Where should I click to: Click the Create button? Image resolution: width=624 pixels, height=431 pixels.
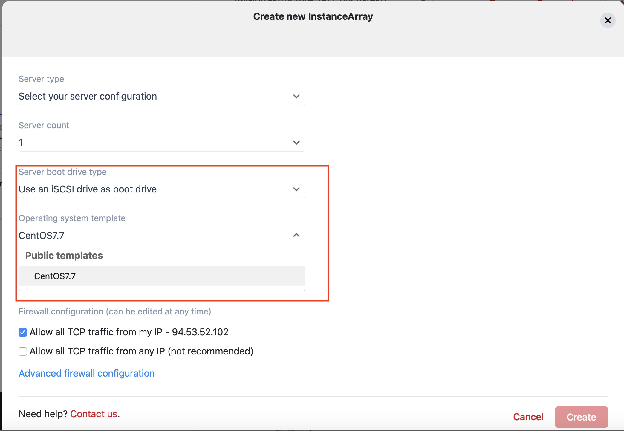tap(581, 417)
